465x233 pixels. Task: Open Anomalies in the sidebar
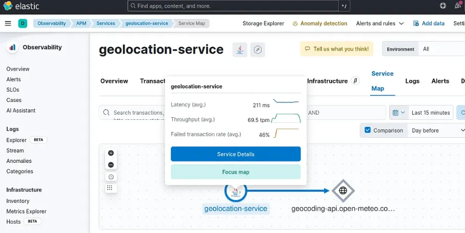(x=19, y=161)
